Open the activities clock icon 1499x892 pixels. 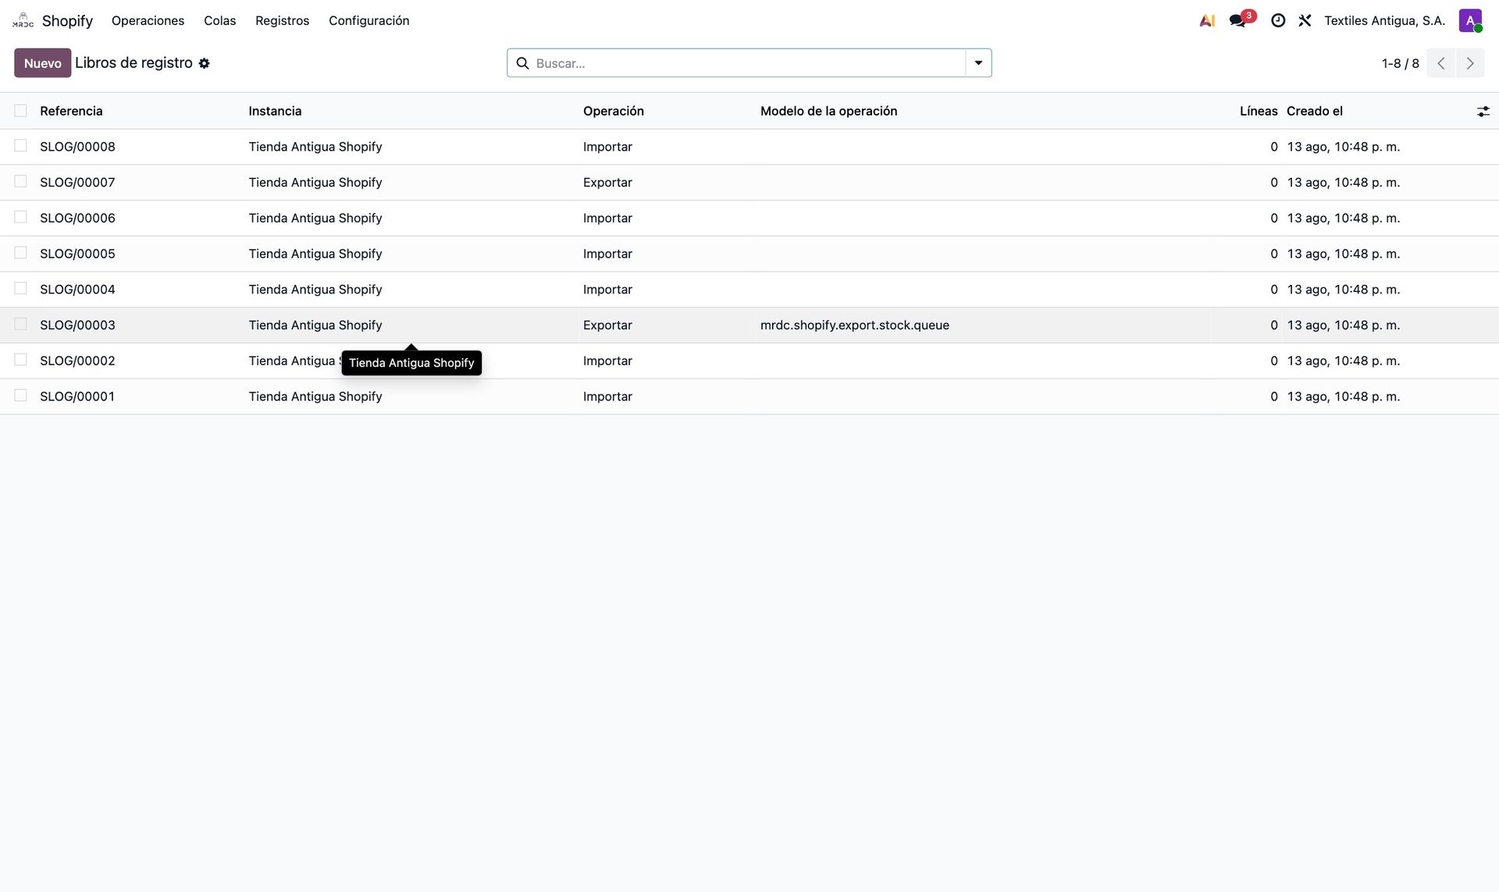1278,20
